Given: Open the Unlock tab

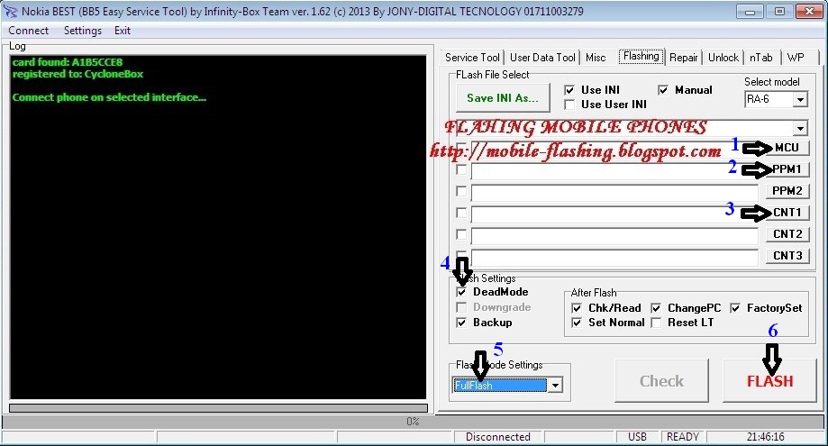Looking at the screenshot, I should pyautogui.click(x=723, y=58).
